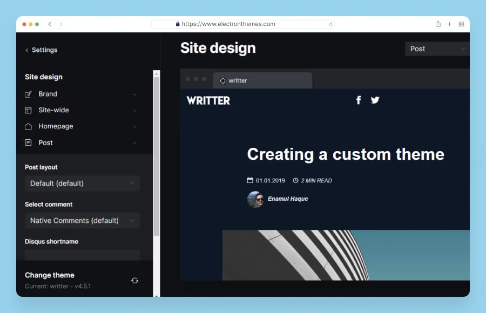Image resolution: width=486 pixels, height=313 pixels.
Task: Click the browser back arrow
Action: [50, 24]
